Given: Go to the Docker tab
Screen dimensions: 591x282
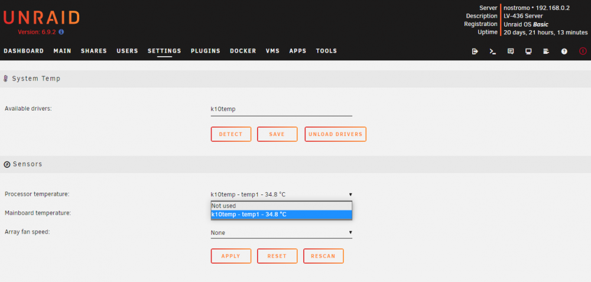Looking at the screenshot, I should click(243, 51).
